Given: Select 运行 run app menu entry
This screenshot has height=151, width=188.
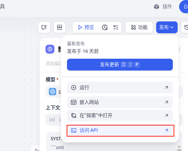Looking at the screenshot, I should coord(120,87).
